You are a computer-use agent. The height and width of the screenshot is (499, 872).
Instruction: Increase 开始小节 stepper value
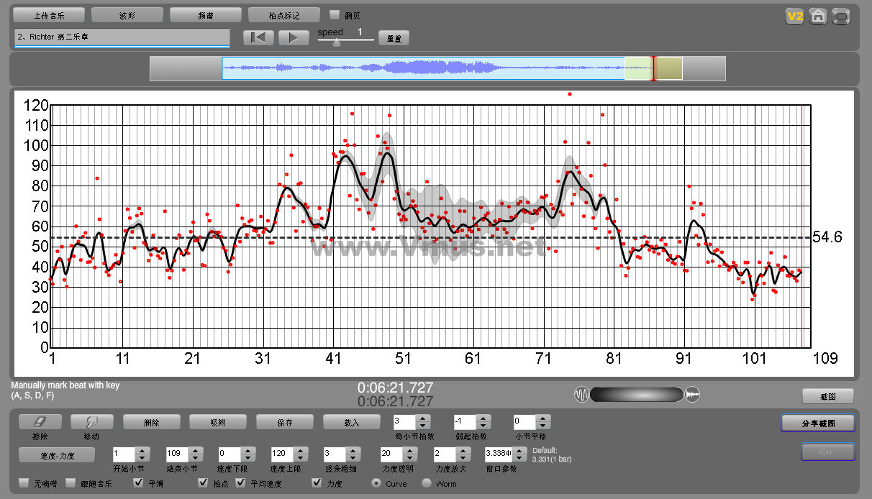pyautogui.click(x=142, y=451)
